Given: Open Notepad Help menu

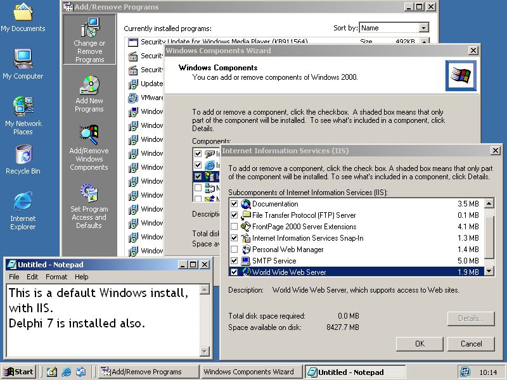Looking at the screenshot, I should click(x=82, y=277).
